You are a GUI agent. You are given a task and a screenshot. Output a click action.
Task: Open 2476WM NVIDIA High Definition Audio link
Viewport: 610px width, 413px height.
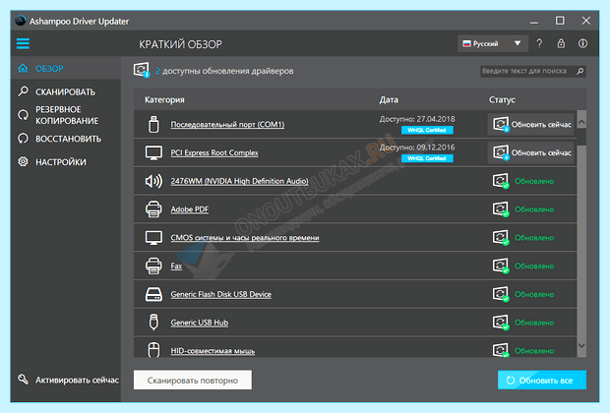pos(239,181)
